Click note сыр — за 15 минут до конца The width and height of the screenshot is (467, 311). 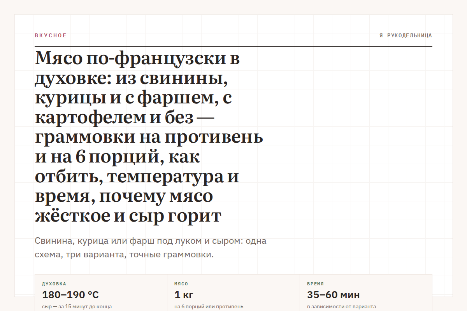pyautogui.click(x=77, y=306)
